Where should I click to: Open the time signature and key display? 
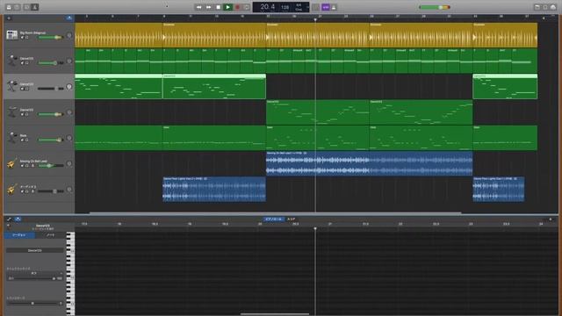(x=299, y=7)
